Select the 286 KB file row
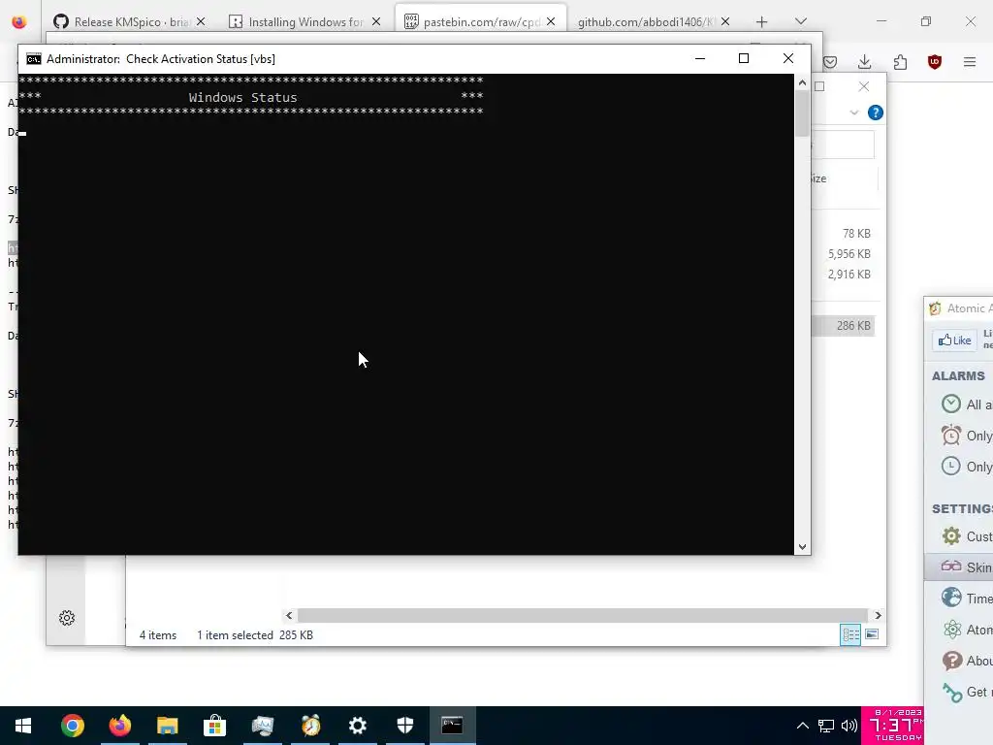The width and height of the screenshot is (993, 745). (x=845, y=326)
